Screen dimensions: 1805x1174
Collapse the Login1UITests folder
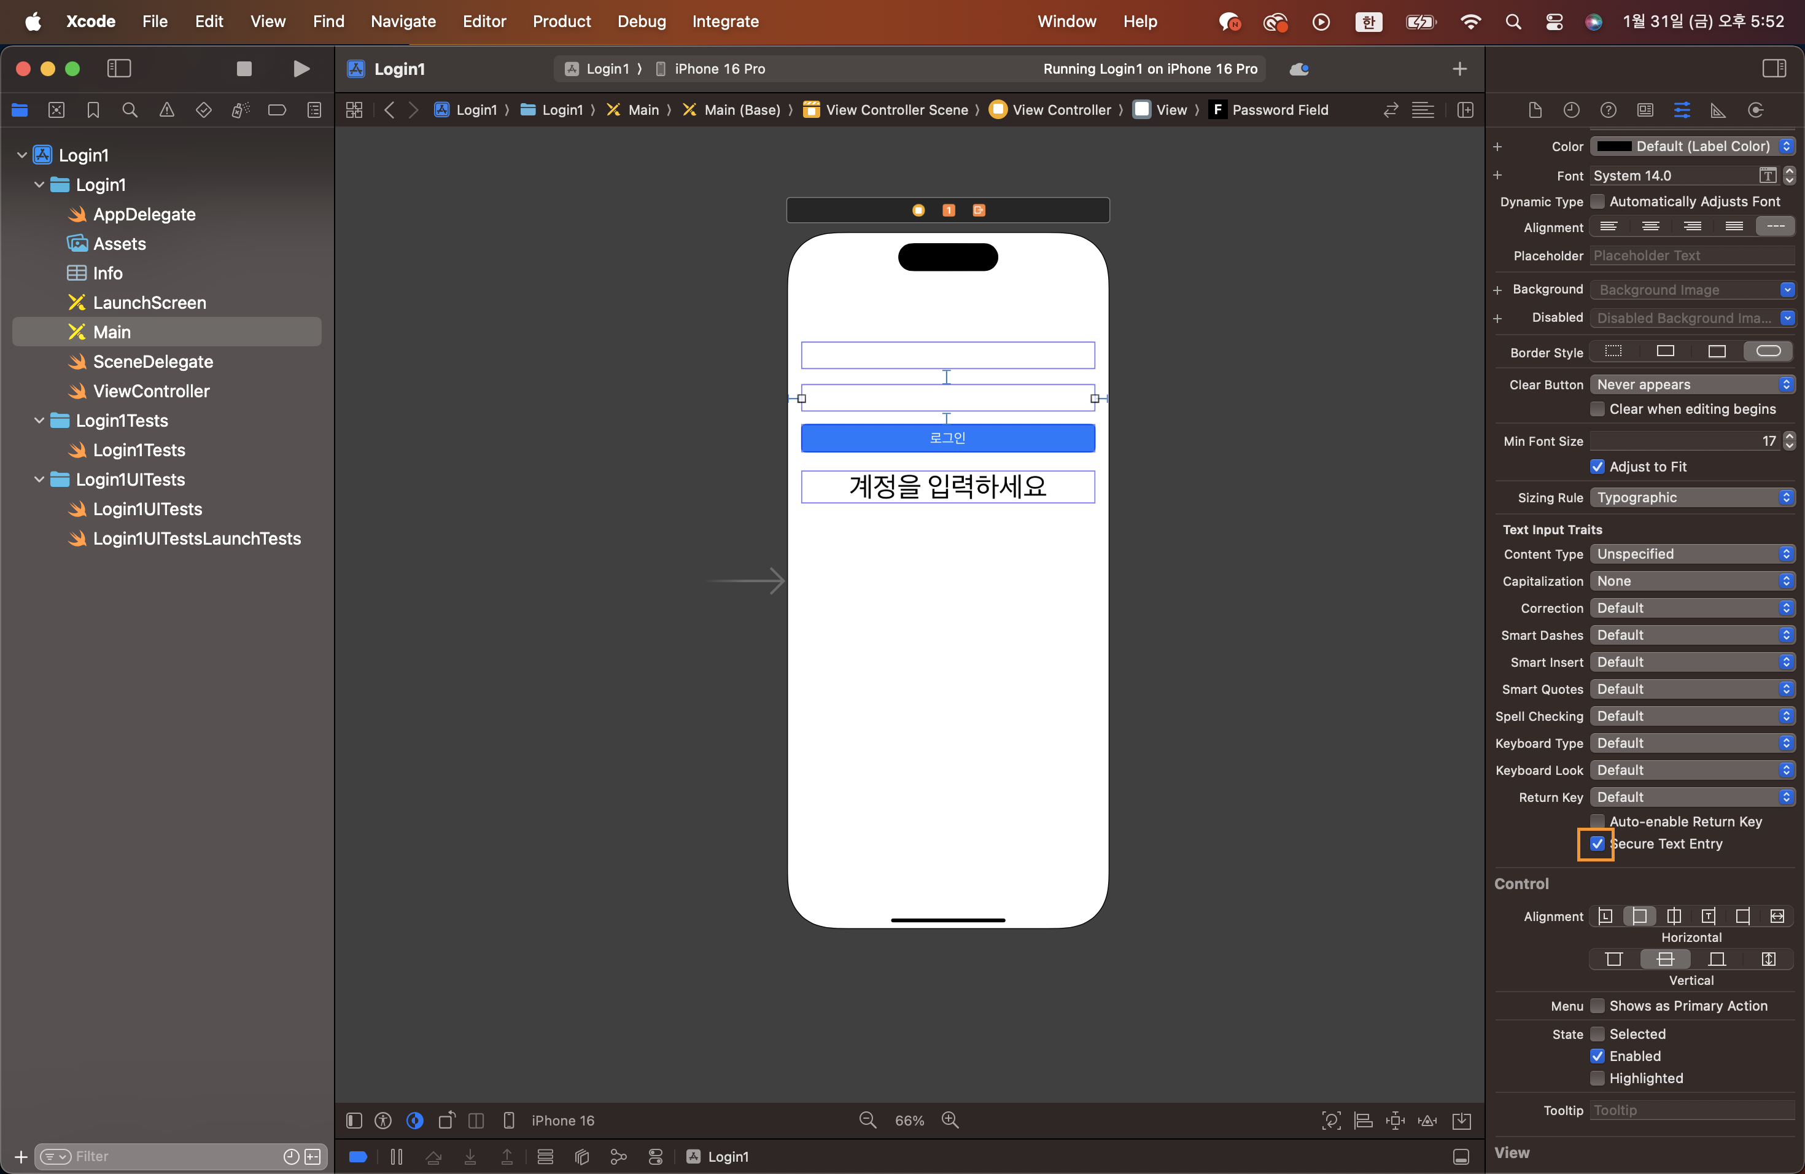point(39,480)
